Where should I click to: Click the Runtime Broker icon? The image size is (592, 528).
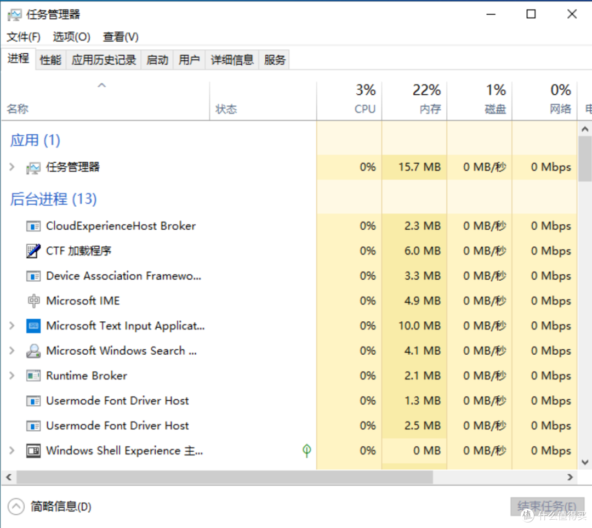point(33,376)
